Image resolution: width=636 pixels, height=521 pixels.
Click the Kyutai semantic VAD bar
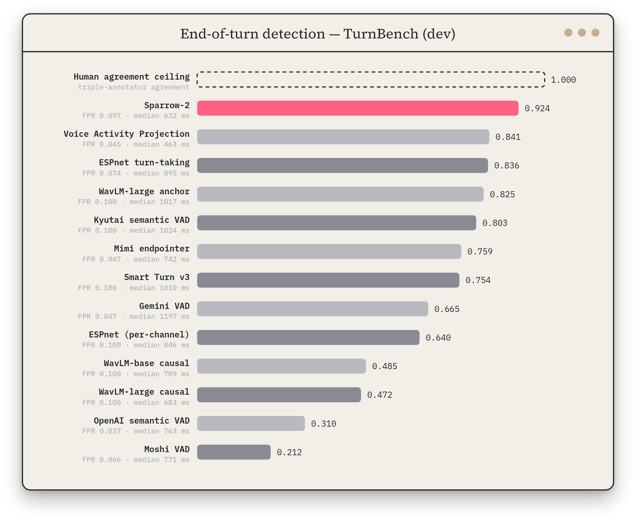pyautogui.click(x=336, y=223)
